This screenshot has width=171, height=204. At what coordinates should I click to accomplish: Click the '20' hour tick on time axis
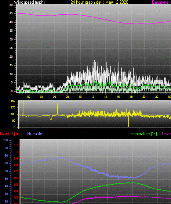point(144,97)
